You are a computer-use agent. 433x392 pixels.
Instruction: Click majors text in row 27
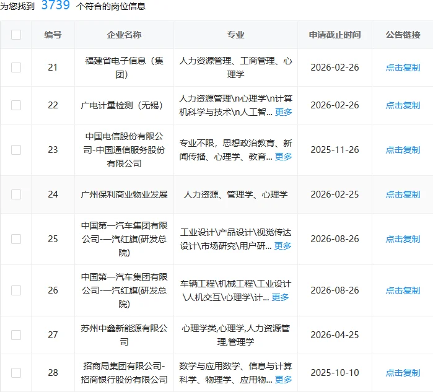coord(235,335)
